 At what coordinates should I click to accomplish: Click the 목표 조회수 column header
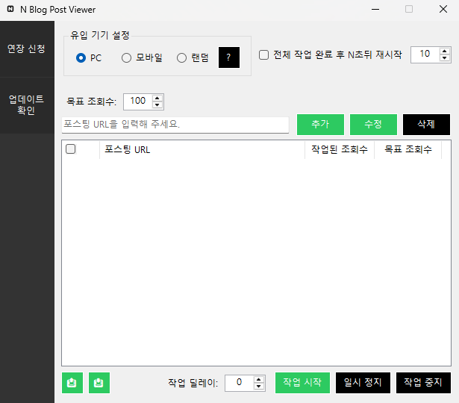tap(408, 149)
